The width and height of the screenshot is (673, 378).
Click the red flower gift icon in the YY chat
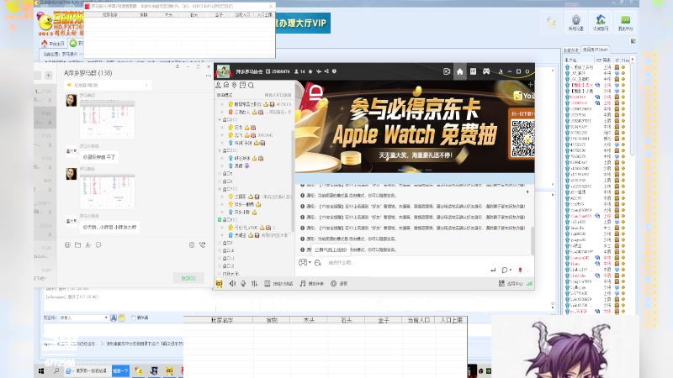click(520, 270)
